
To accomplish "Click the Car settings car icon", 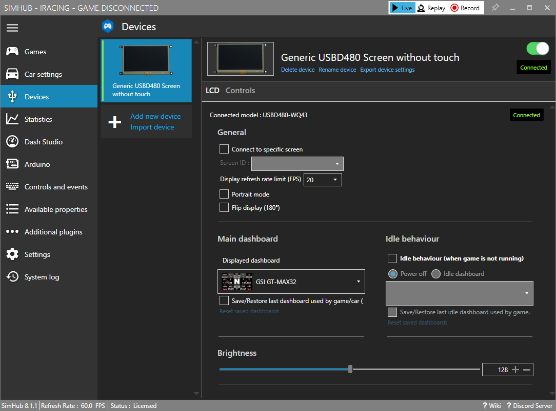I will point(12,74).
